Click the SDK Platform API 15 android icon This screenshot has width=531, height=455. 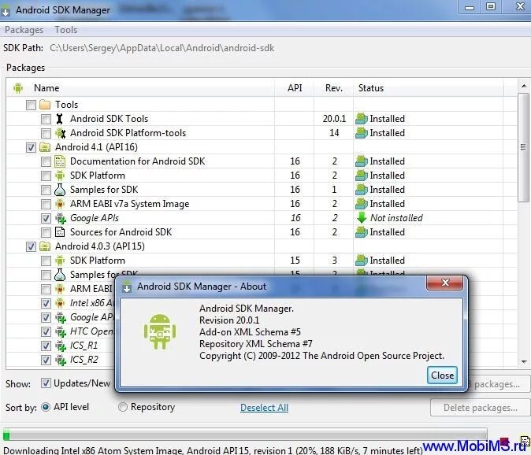(x=60, y=261)
